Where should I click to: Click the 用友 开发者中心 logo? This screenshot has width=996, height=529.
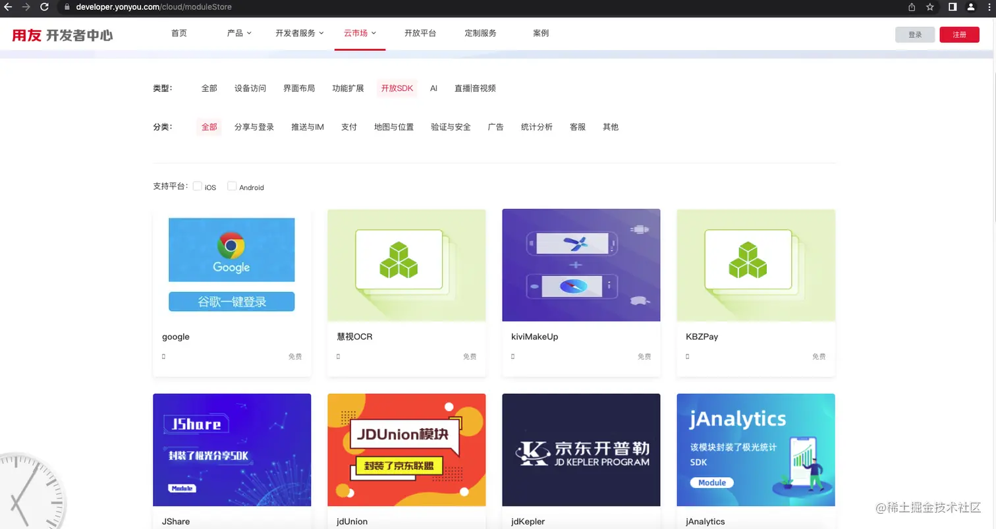pyautogui.click(x=63, y=35)
